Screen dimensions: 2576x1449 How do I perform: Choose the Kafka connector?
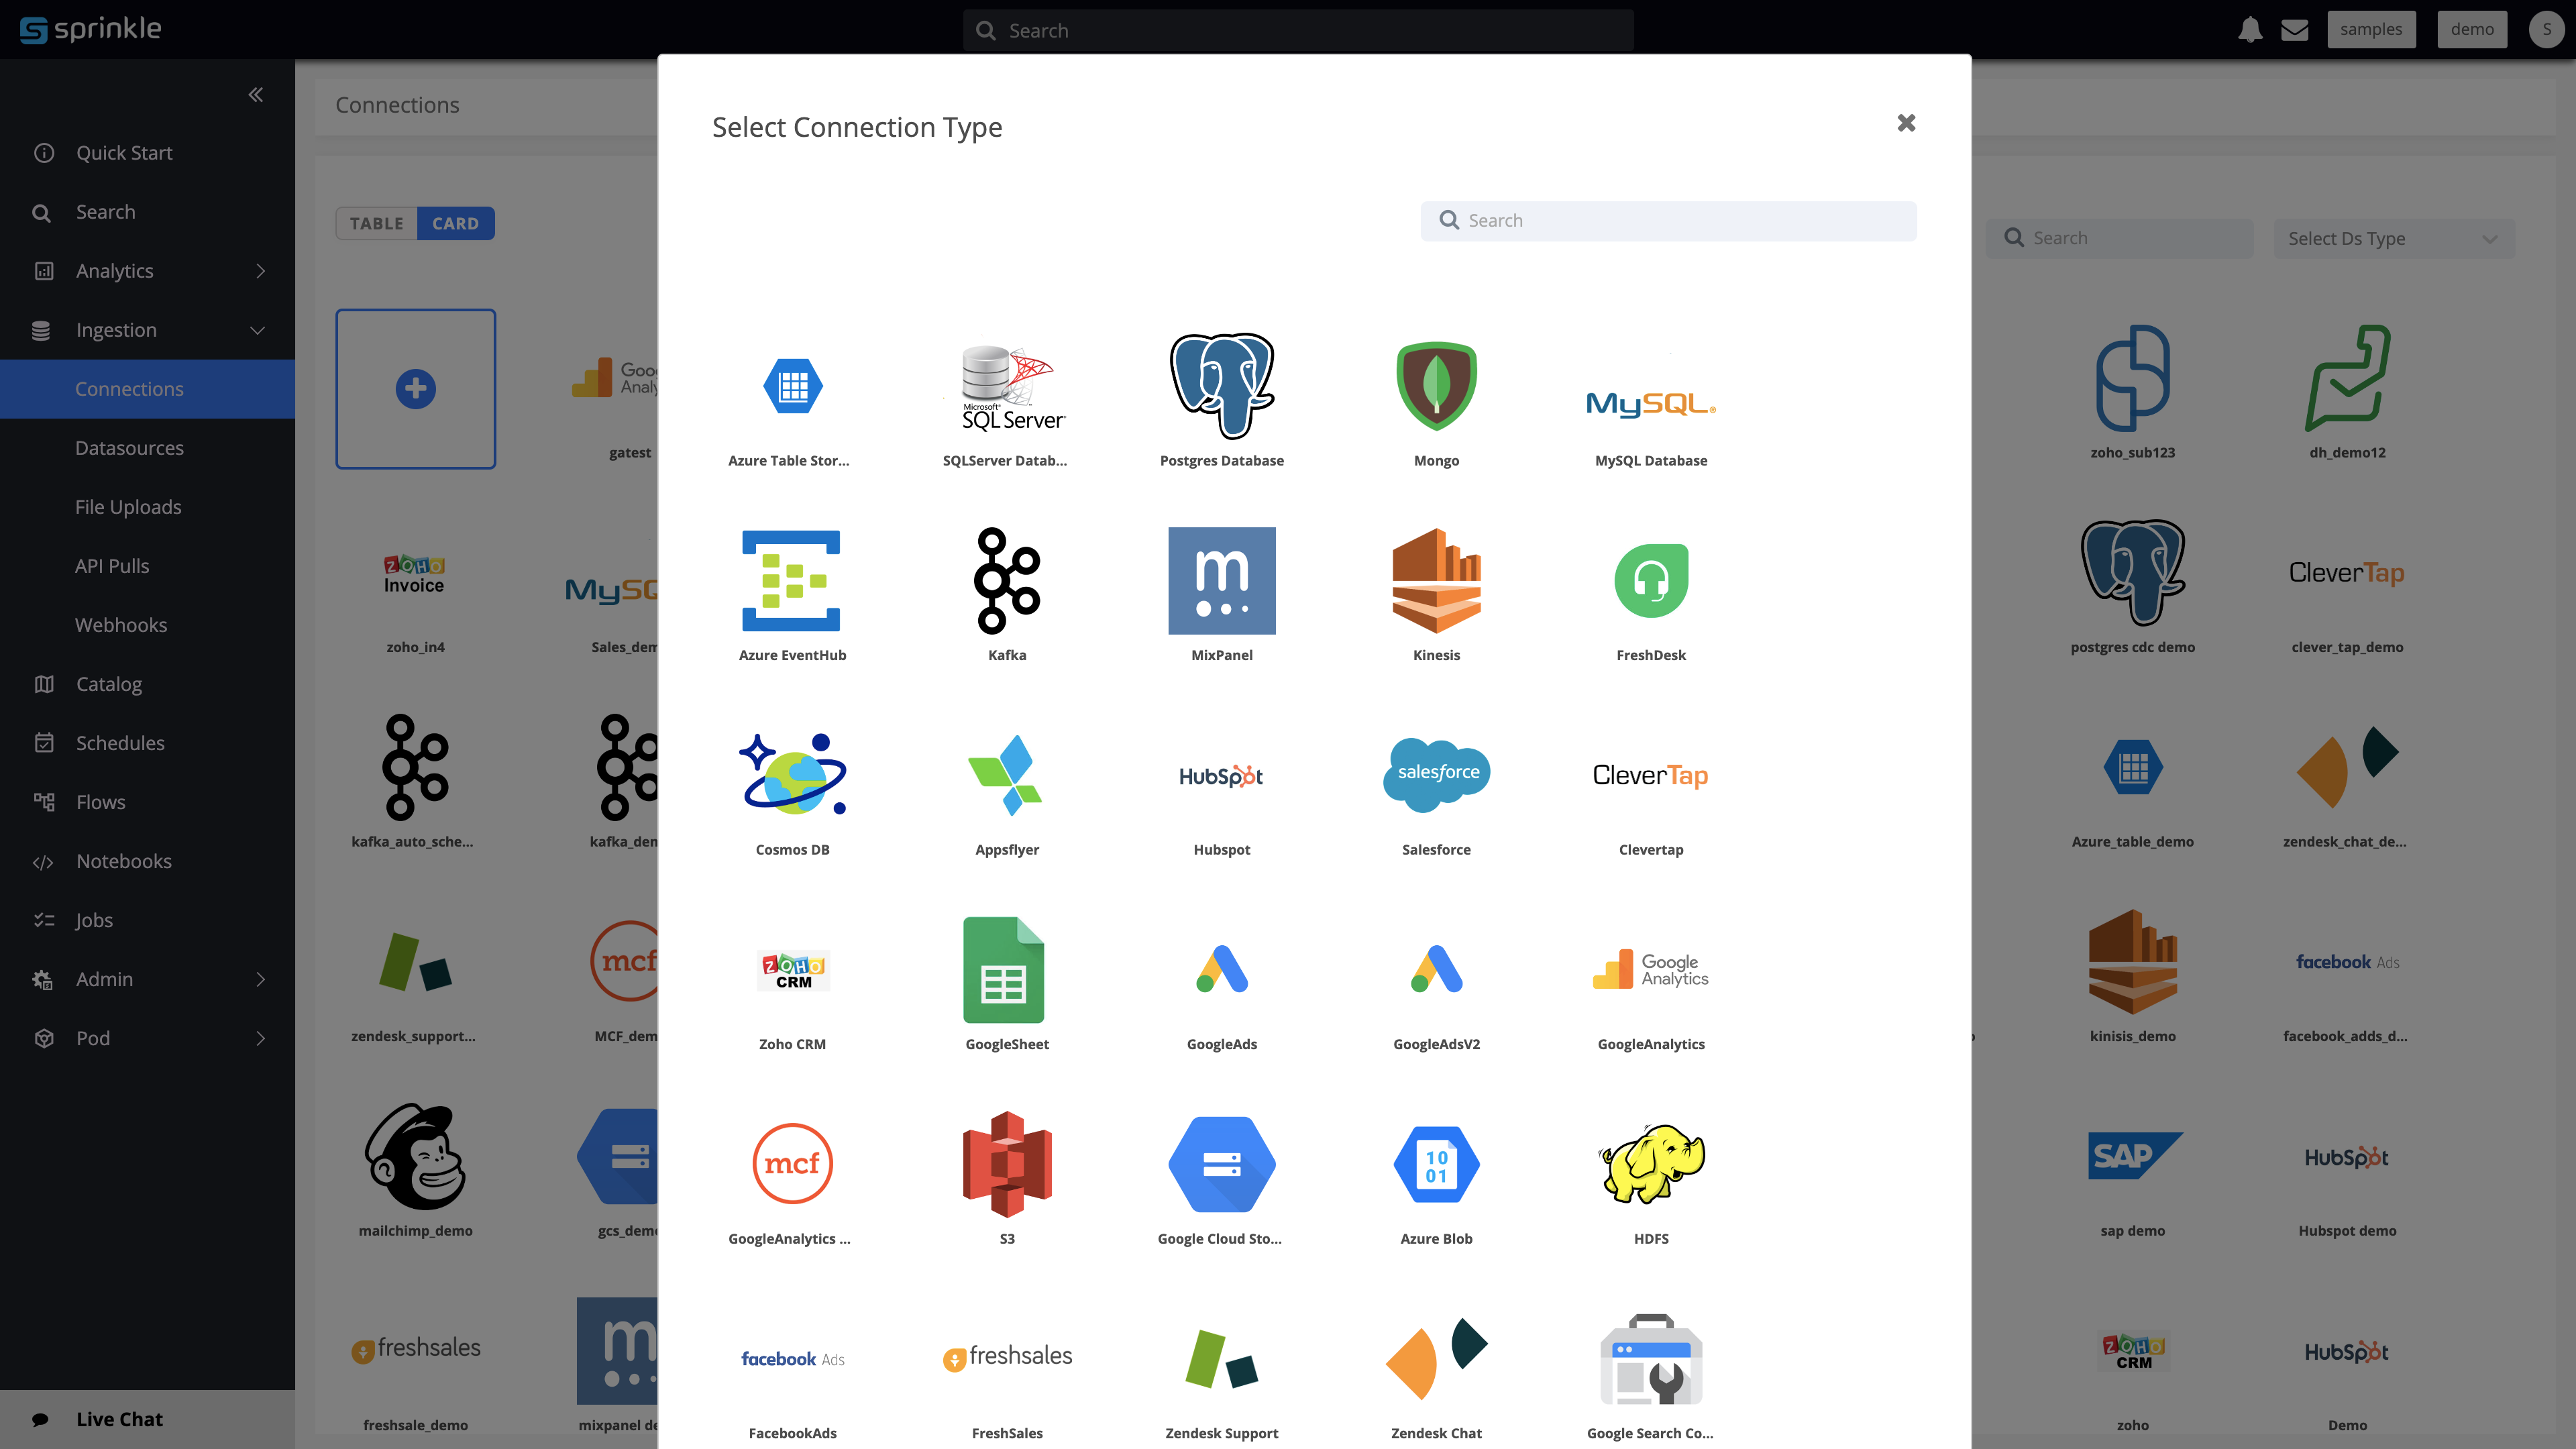[x=1007, y=595]
